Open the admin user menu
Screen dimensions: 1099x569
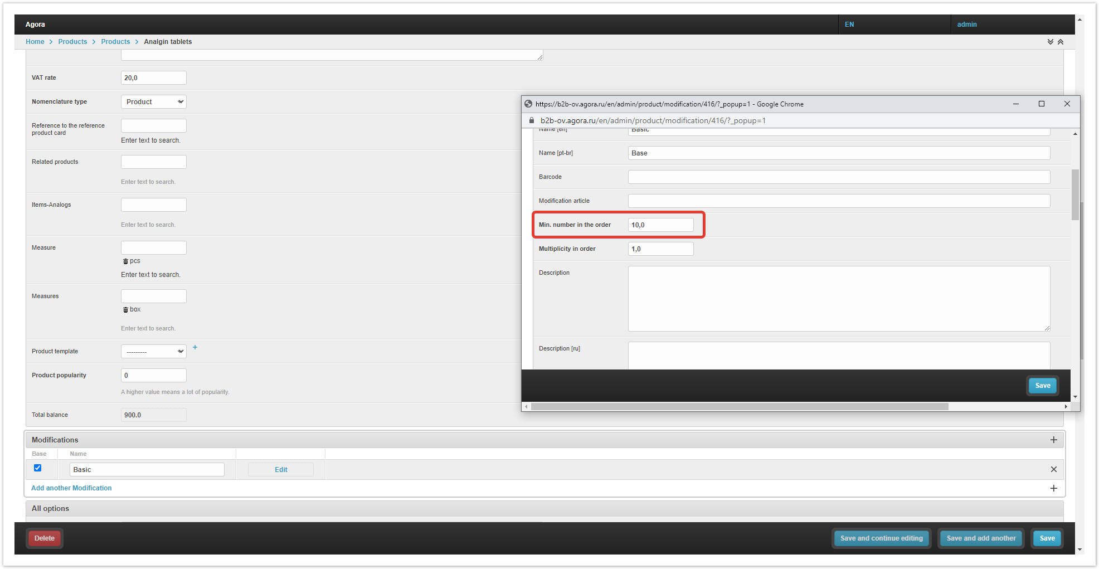pyautogui.click(x=967, y=25)
